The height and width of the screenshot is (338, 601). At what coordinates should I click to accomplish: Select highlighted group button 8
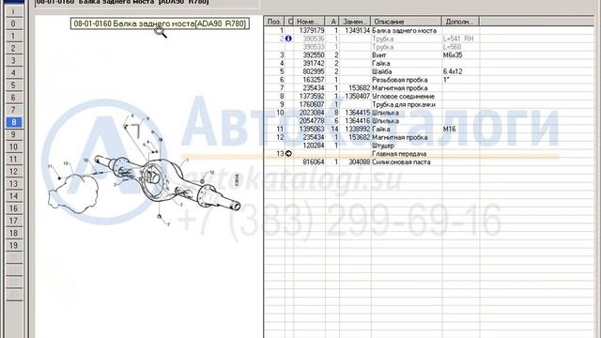click(x=13, y=122)
